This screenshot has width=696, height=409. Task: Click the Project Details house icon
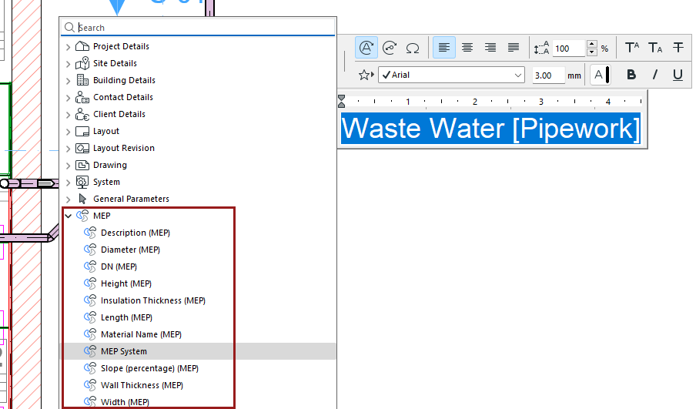[82, 45]
